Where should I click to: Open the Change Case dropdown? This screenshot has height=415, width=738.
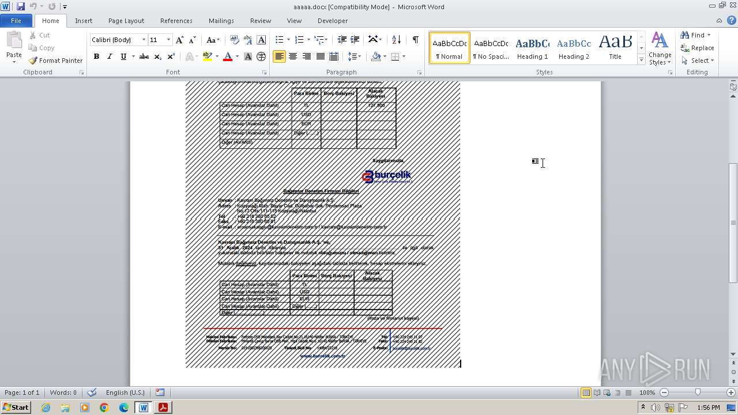[x=213, y=40]
